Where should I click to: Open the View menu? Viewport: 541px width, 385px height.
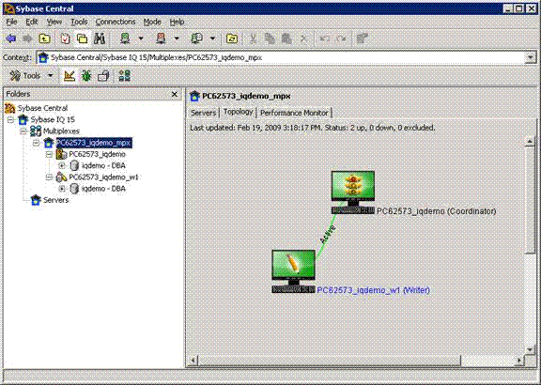(54, 22)
